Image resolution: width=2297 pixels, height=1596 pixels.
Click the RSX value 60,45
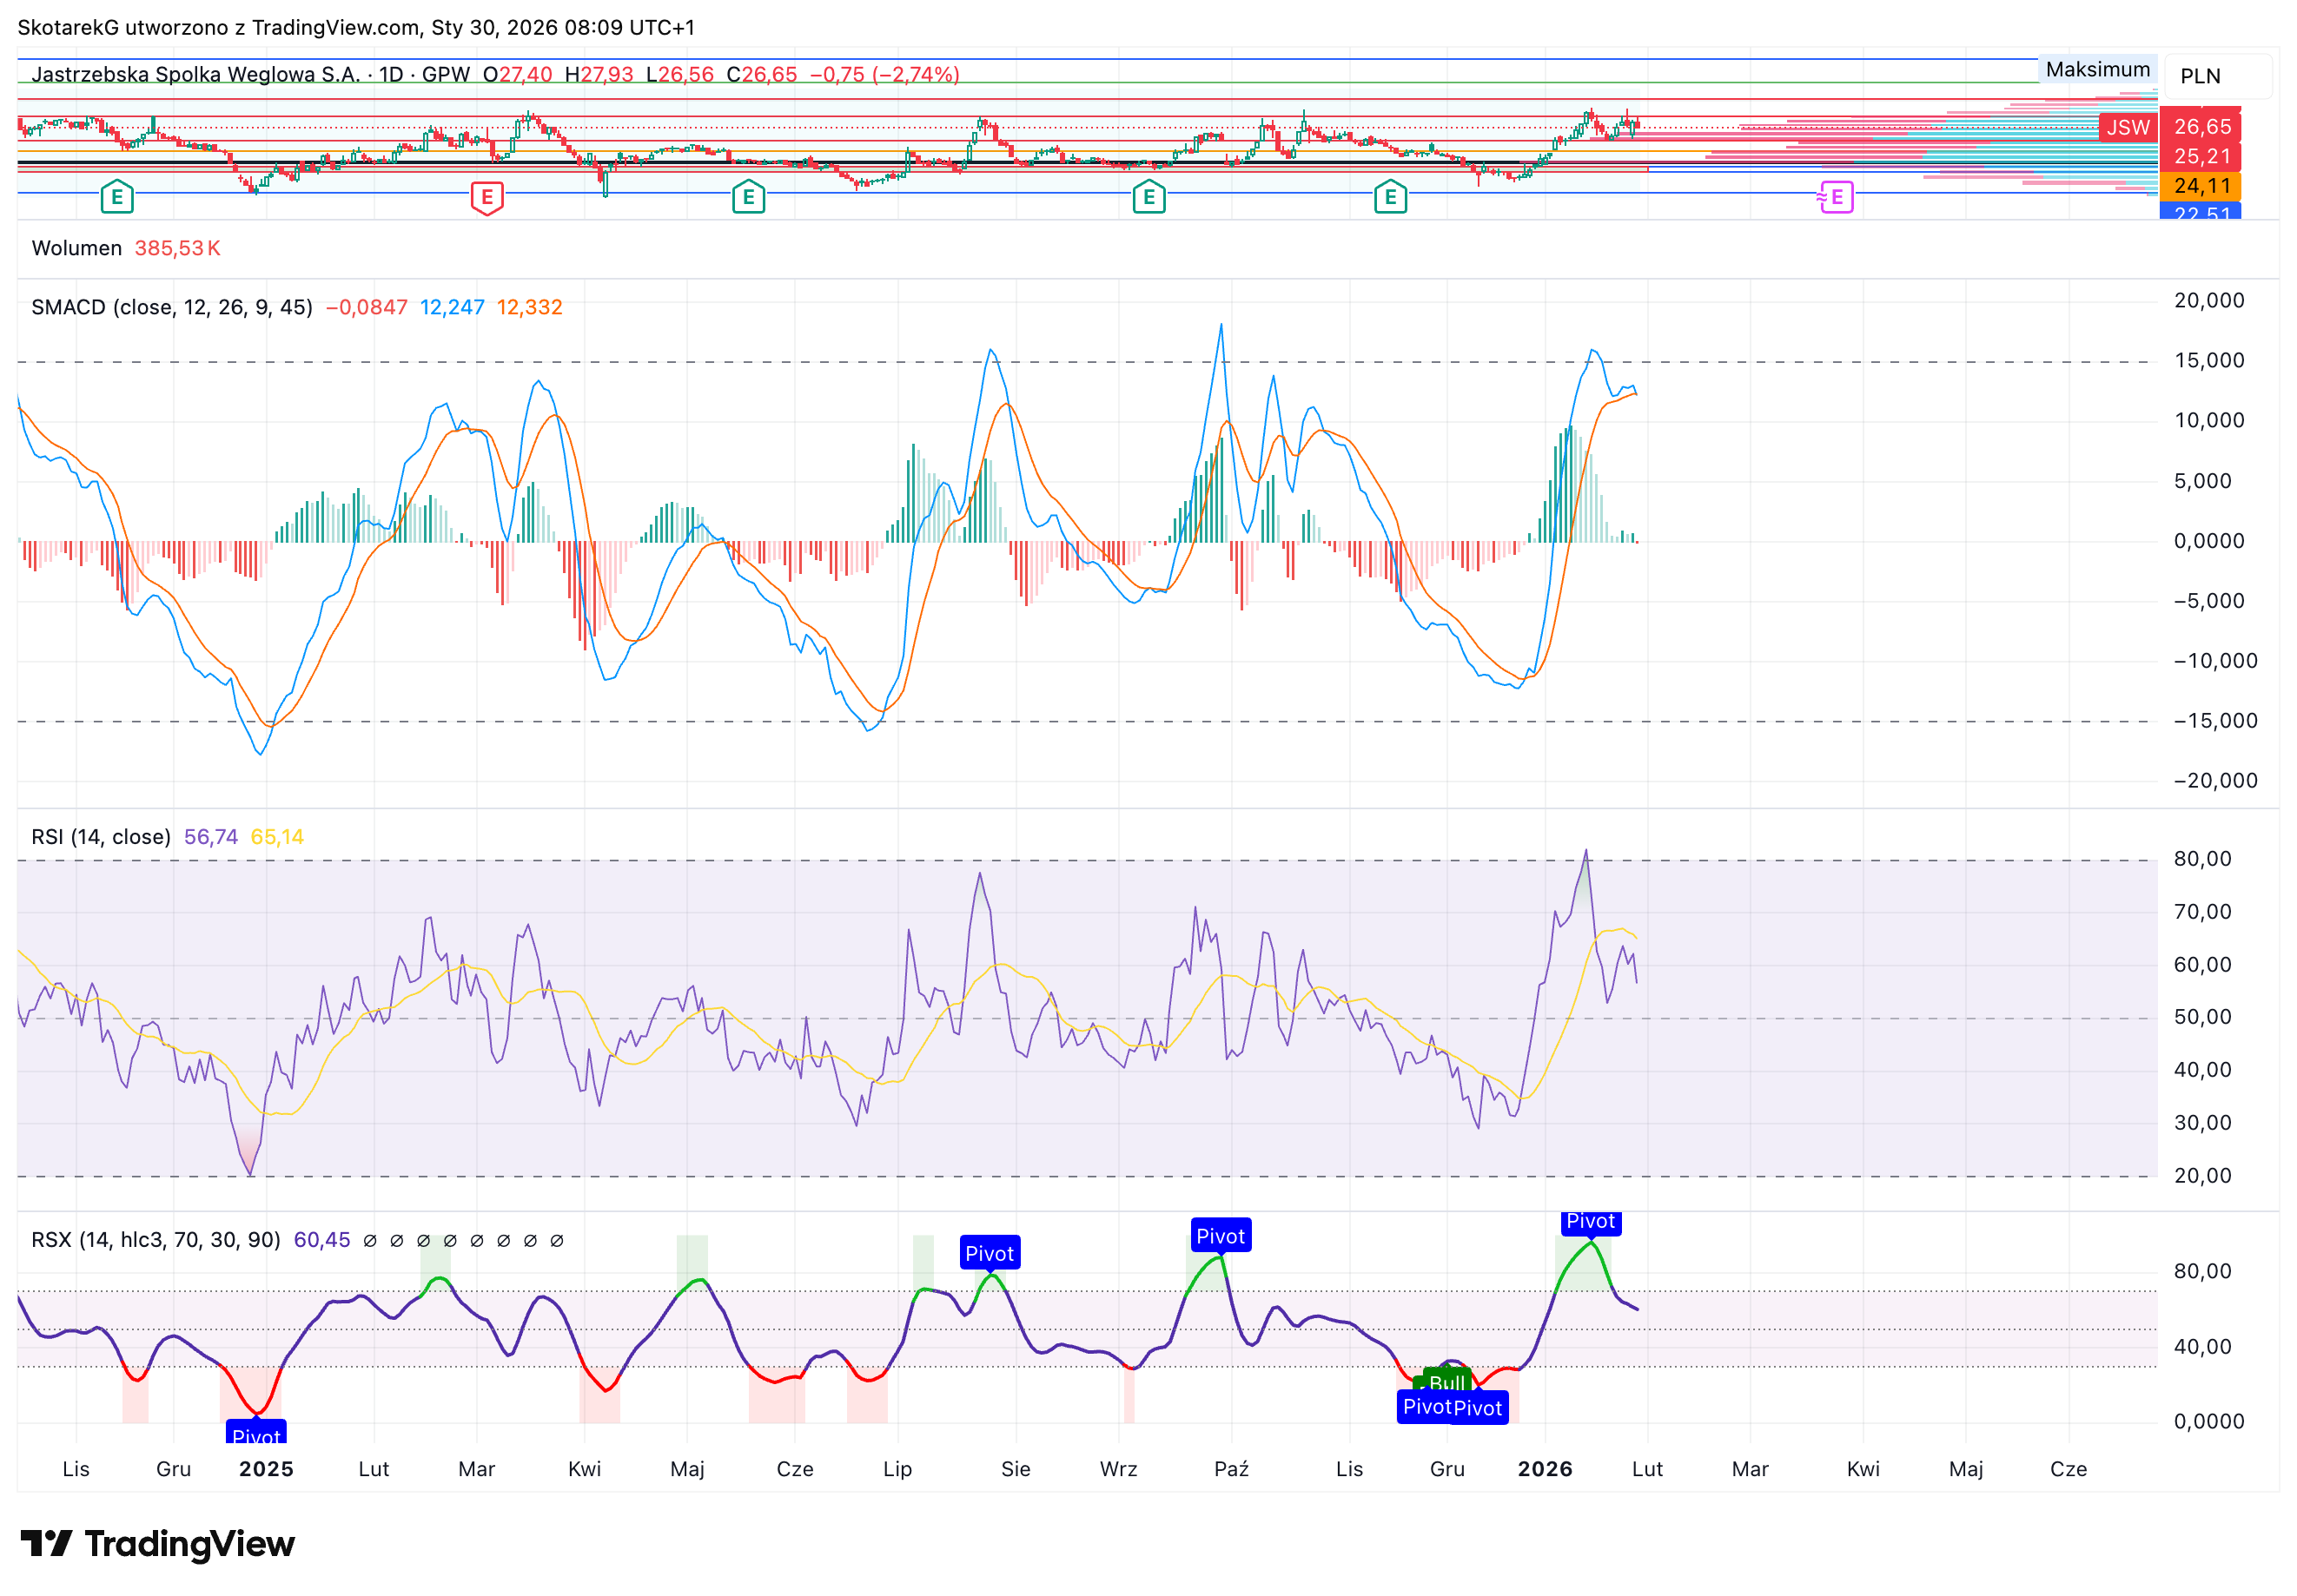tap(322, 1240)
